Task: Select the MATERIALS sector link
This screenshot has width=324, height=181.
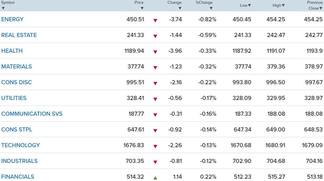Action: [x=17, y=66]
